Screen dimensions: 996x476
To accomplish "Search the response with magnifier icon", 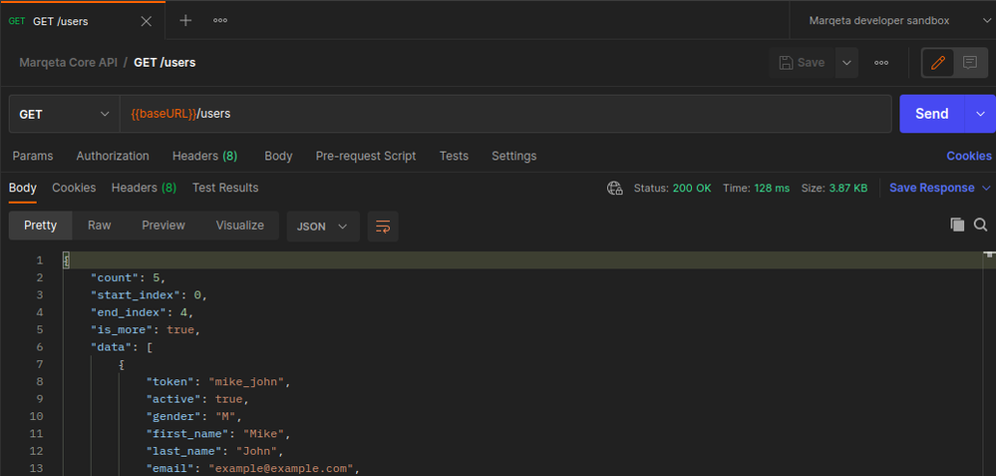I will tap(980, 225).
